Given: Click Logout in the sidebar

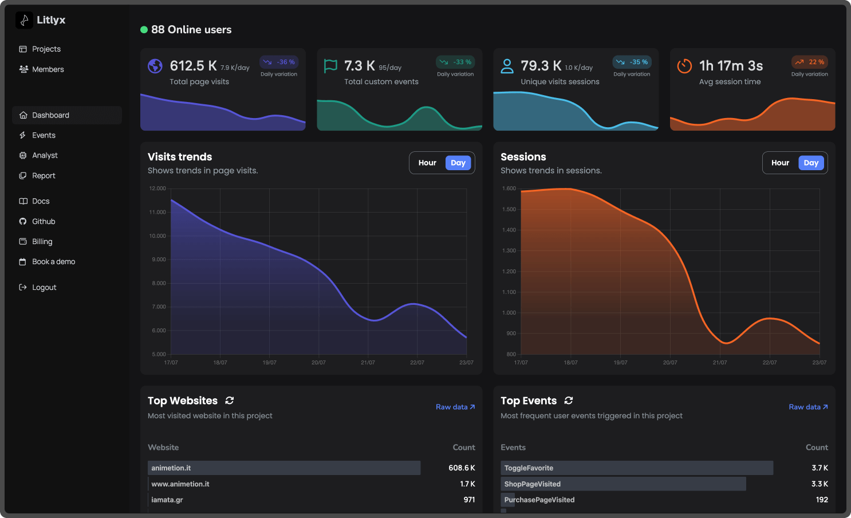Looking at the screenshot, I should [44, 288].
